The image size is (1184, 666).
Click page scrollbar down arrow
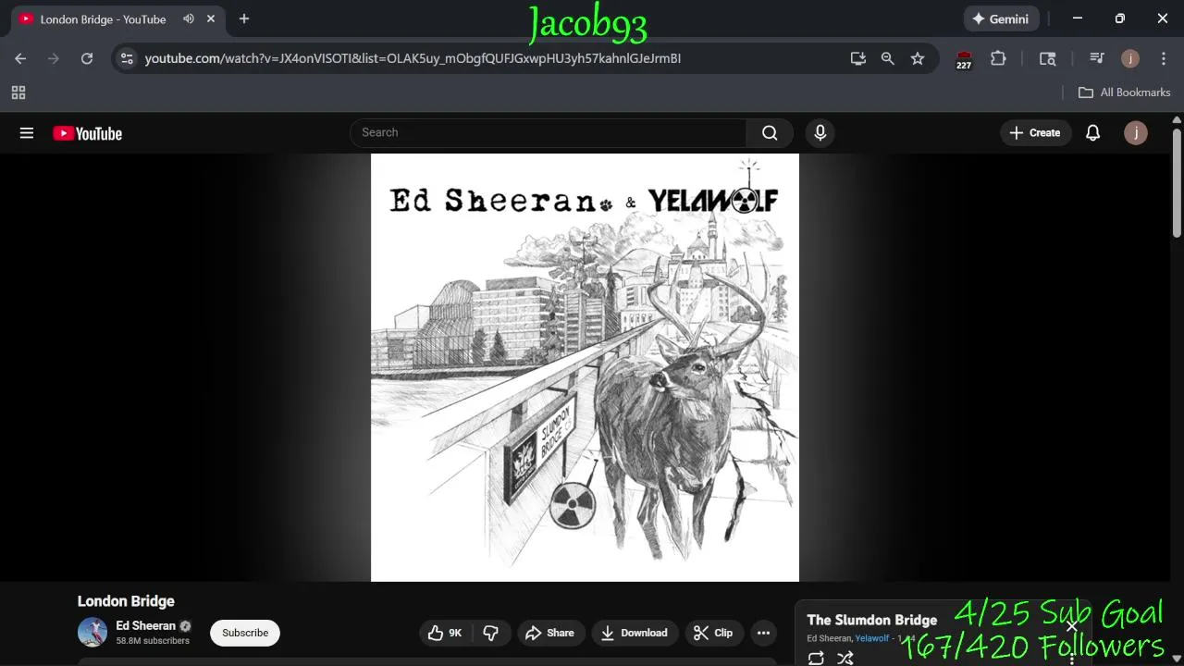(x=1177, y=659)
